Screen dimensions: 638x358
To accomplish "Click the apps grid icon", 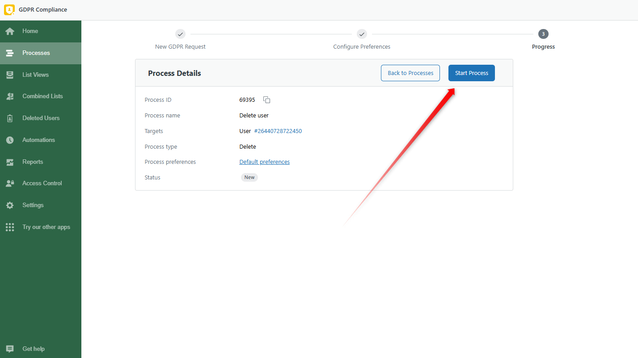I will pyautogui.click(x=10, y=227).
